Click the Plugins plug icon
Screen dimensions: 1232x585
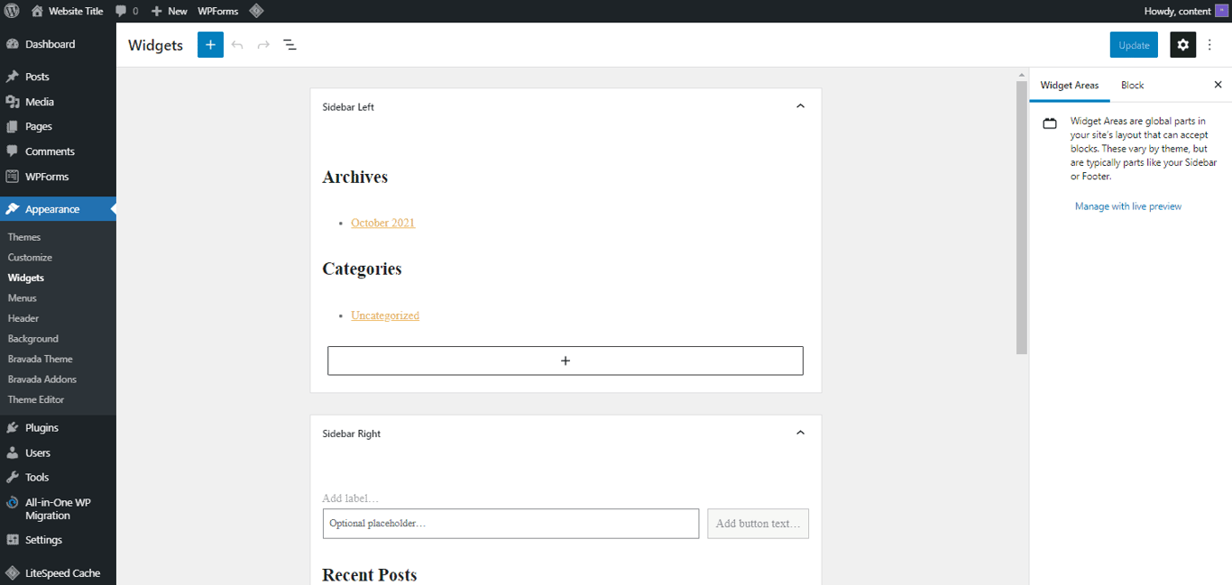tap(13, 426)
